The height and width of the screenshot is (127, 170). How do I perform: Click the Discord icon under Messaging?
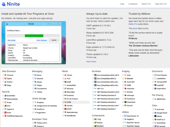tap(35, 78)
